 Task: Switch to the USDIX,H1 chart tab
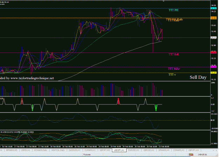[26, 150]
